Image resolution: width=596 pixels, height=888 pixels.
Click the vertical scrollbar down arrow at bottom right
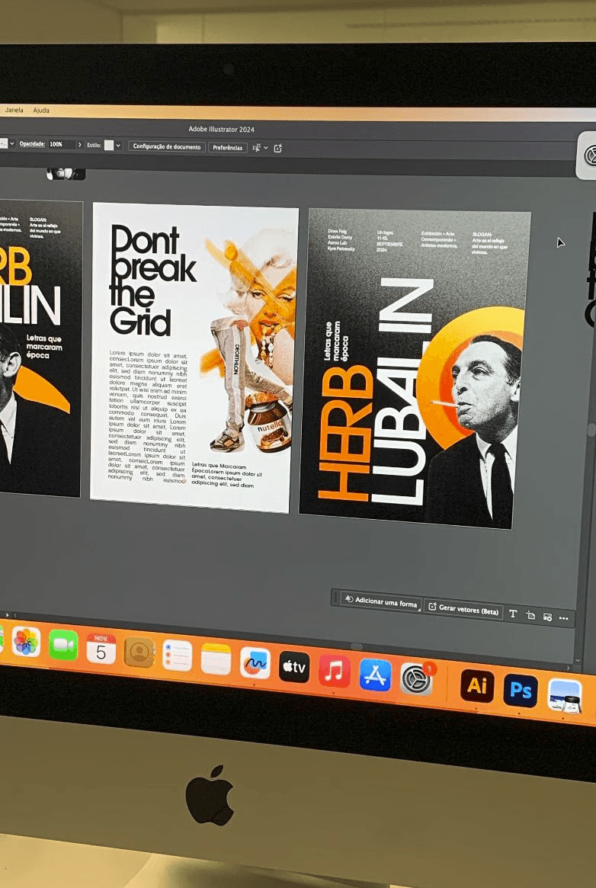click(x=577, y=660)
